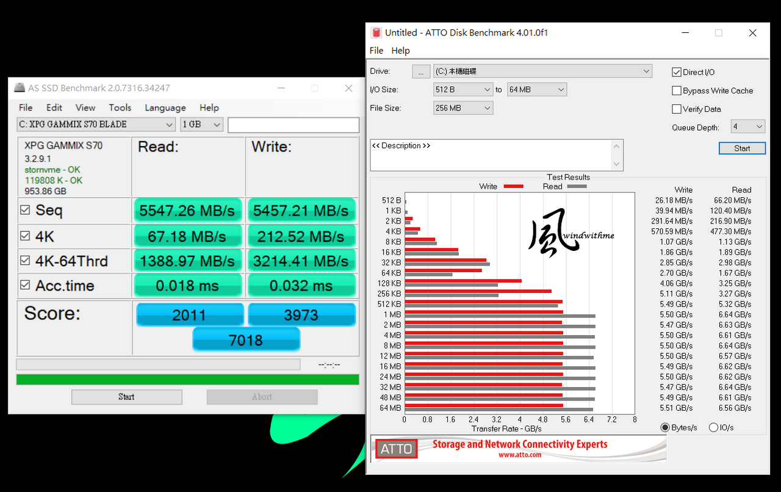Click the 953.86 GB capacity text

45,191
